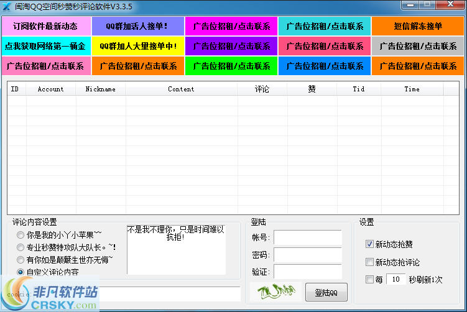The height and width of the screenshot is (312, 467).
Task: Open the QQ群加活人接单! banner
Action: [138, 26]
